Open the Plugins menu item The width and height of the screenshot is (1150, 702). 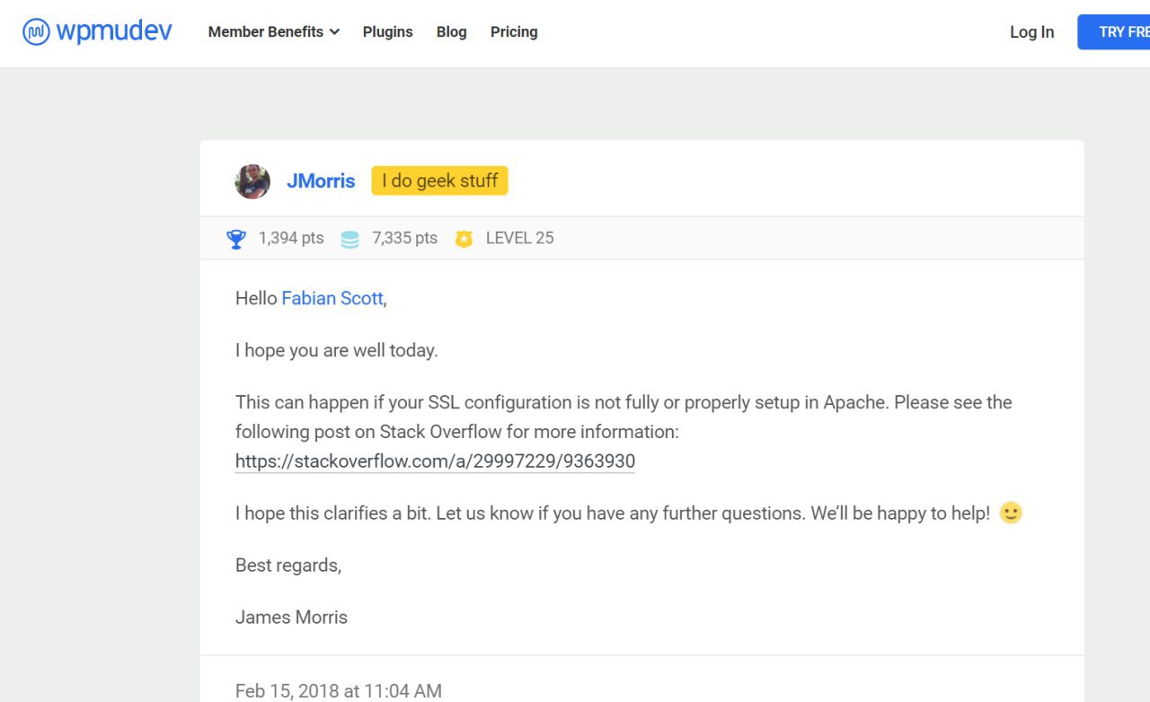pyautogui.click(x=388, y=31)
